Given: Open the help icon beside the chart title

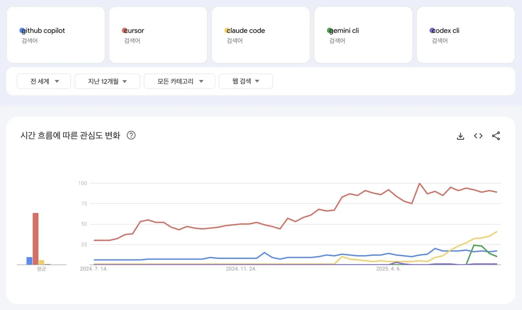Looking at the screenshot, I should (131, 135).
